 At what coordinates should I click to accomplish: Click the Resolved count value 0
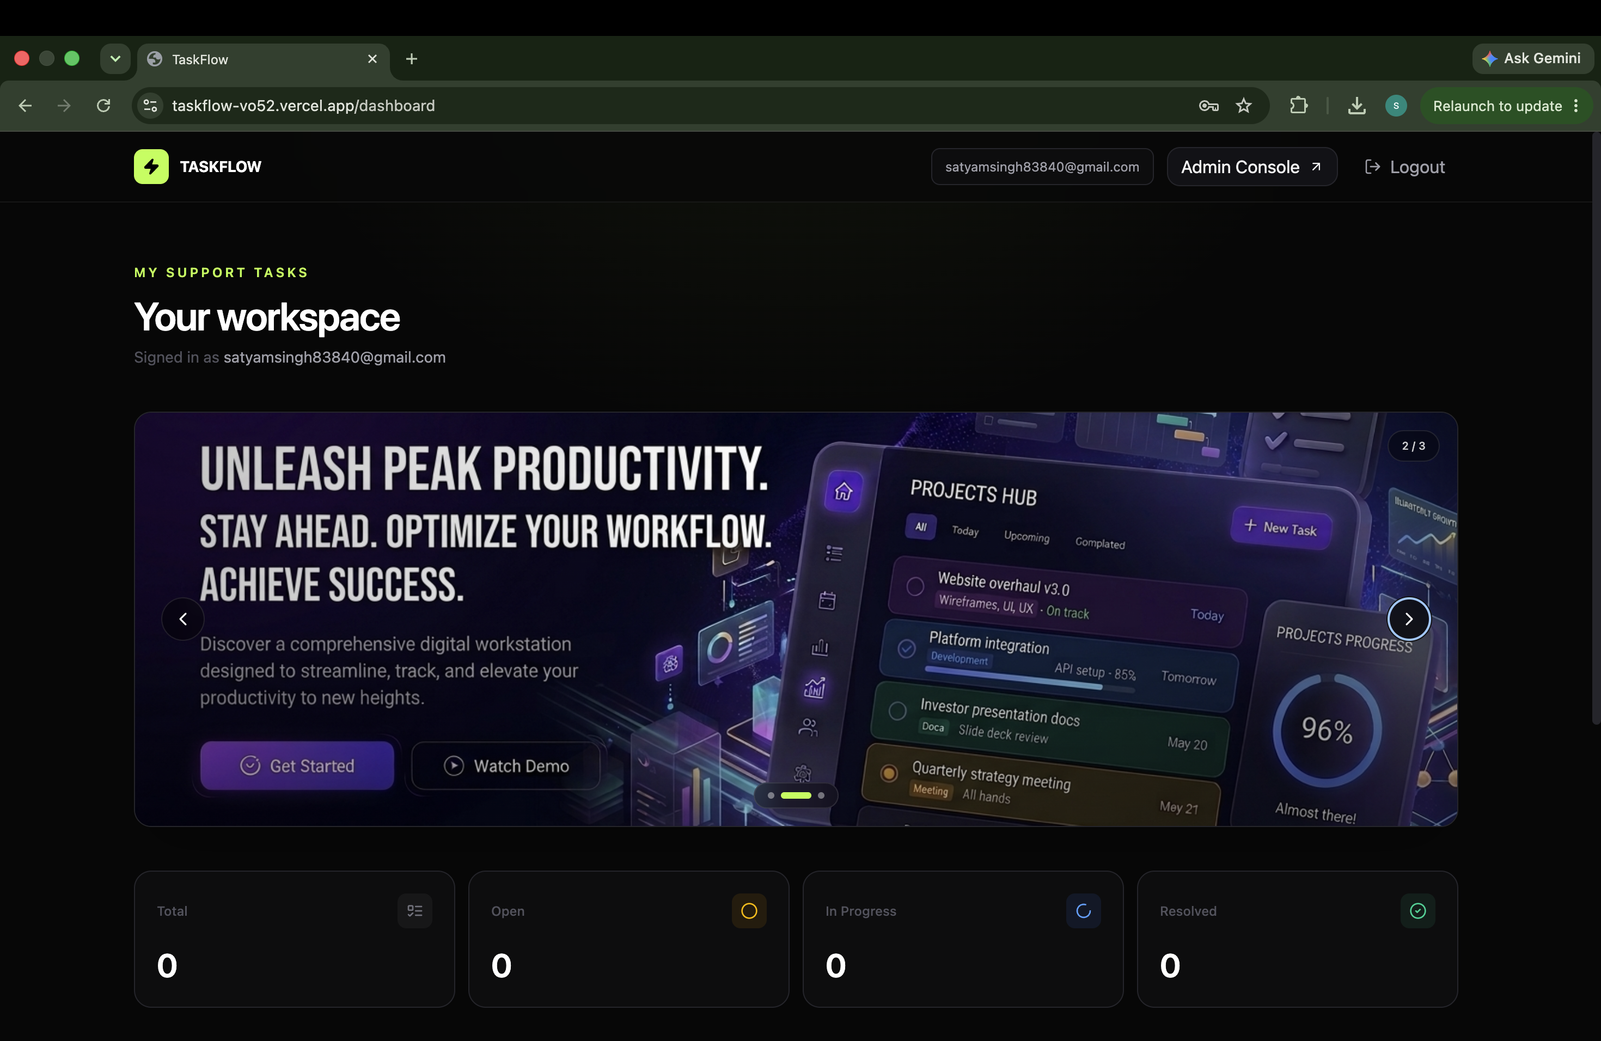tap(1170, 966)
